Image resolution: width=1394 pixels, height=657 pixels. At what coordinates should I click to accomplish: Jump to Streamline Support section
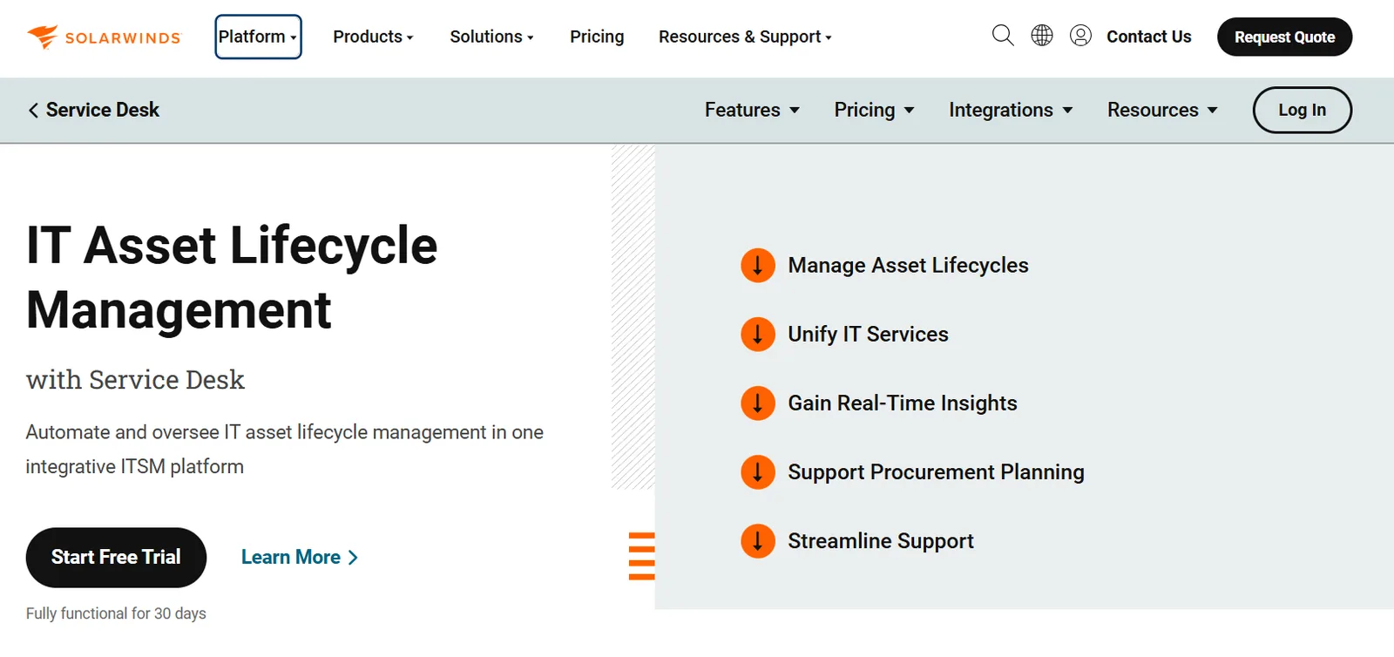point(881,540)
